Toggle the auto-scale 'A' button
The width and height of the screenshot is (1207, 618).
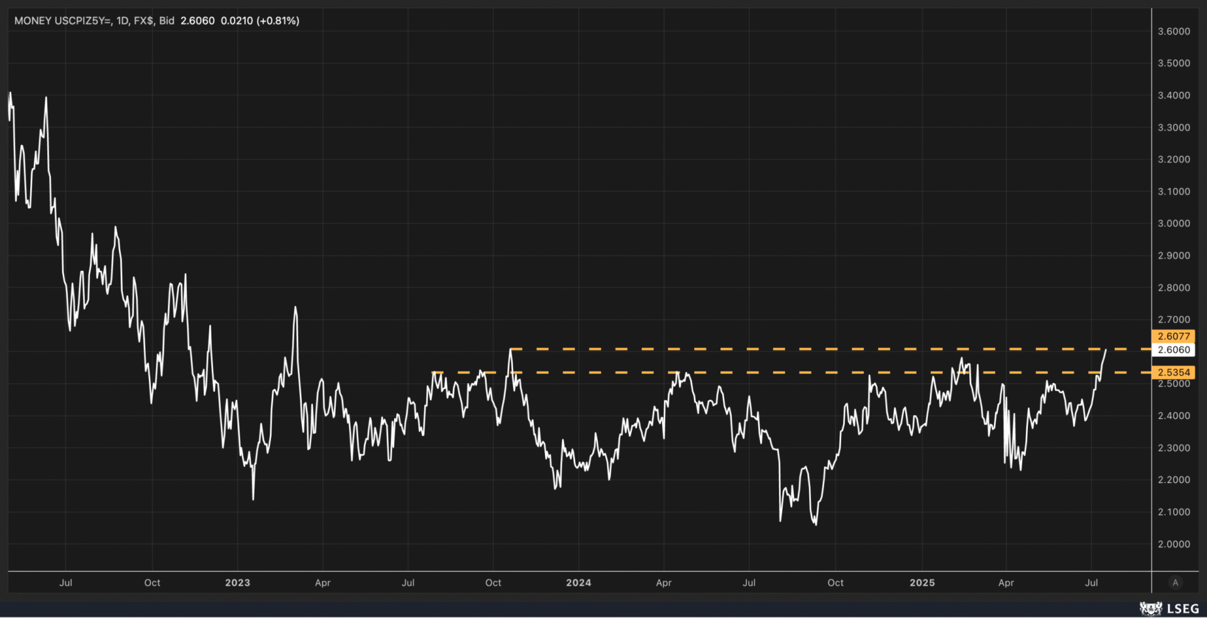point(1174,582)
